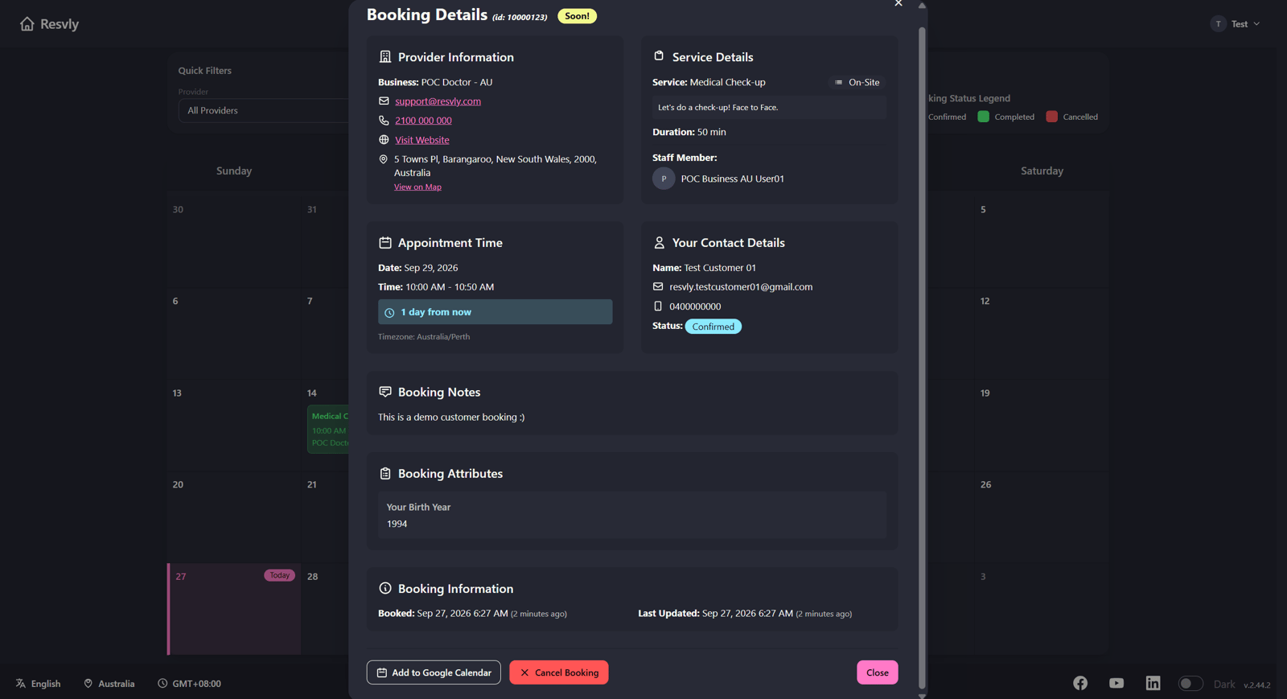Screen dimensions: 1287x699
Task: Click the Booking Information info icon
Action: coord(385,589)
